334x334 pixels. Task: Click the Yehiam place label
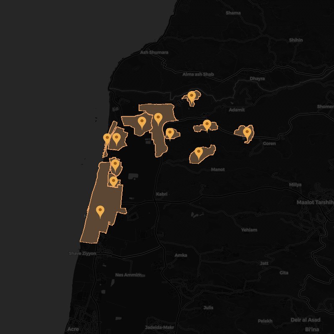(249, 230)
